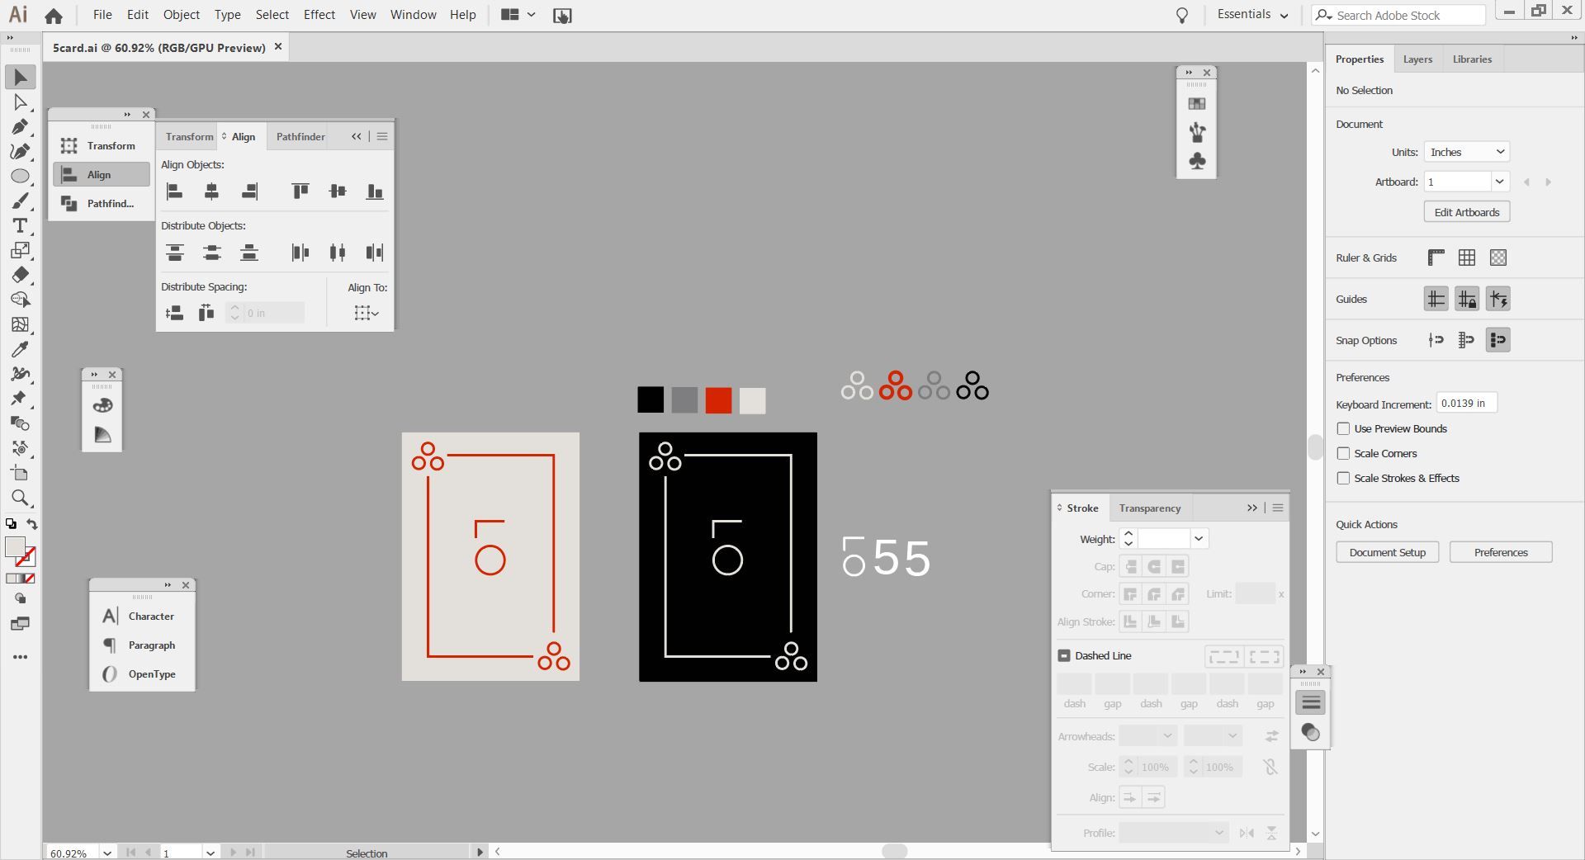Open the Units dropdown showing Inches
This screenshot has height=860, width=1585.
tap(1465, 151)
